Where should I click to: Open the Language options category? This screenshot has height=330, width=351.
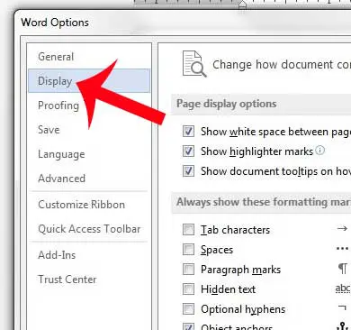(61, 154)
